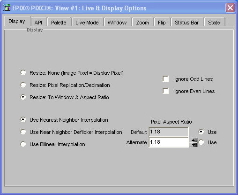Show the Stats tab
The height and width of the screenshot is (195, 238).
click(x=214, y=23)
